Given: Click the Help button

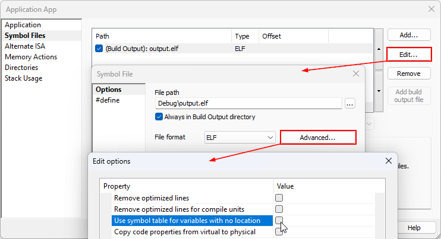Looking at the screenshot, I should tap(414, 228).
